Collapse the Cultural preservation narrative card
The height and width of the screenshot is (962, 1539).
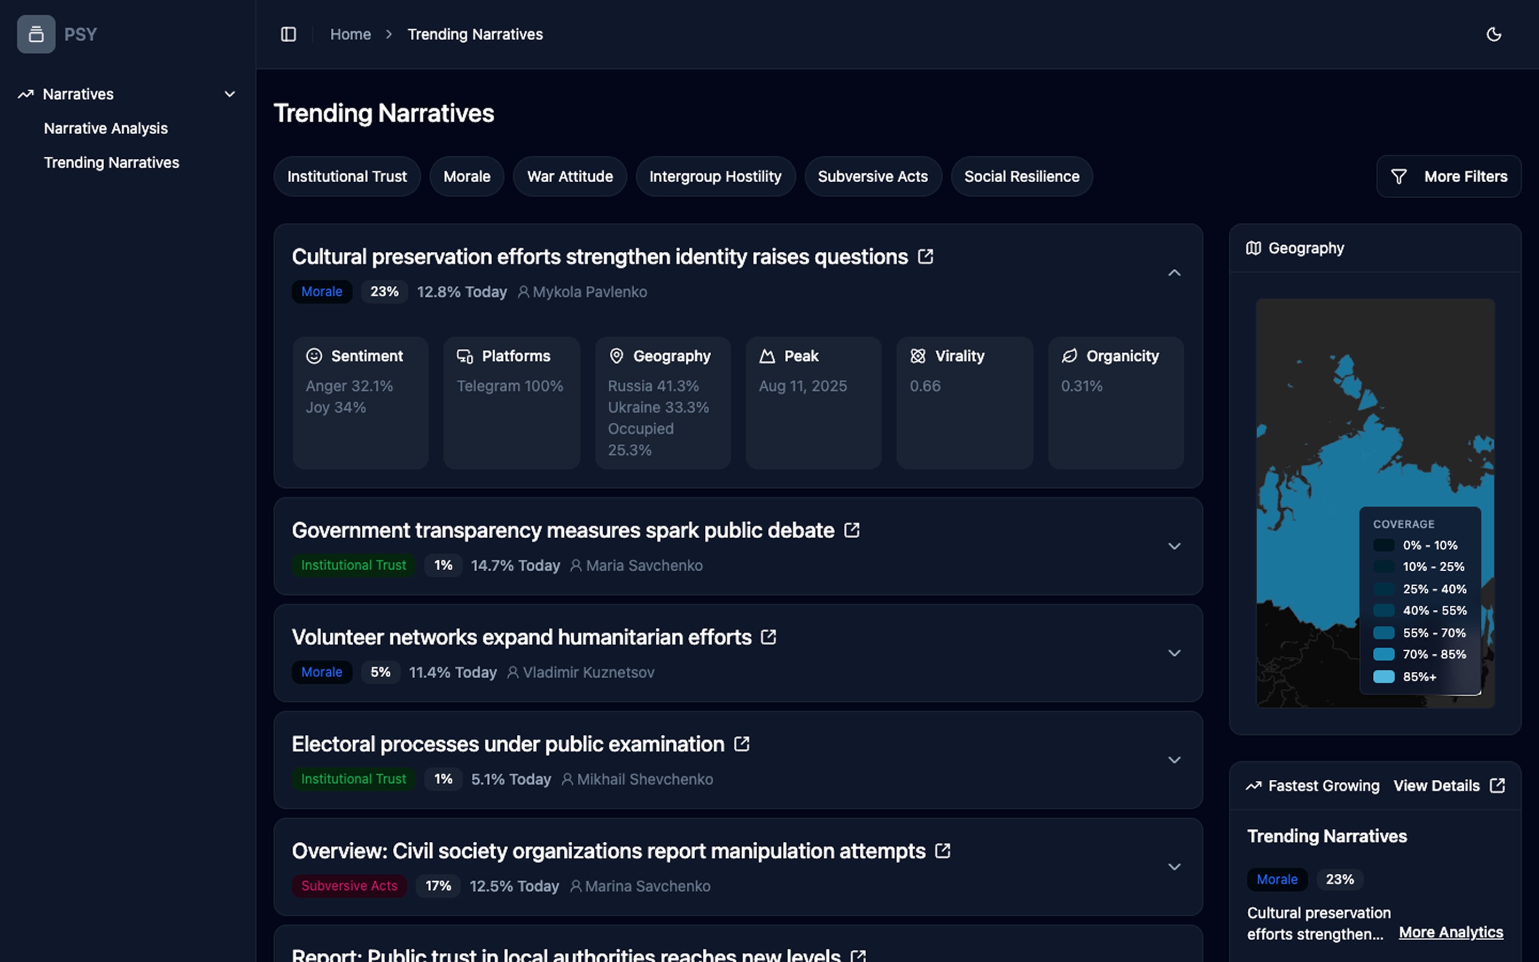(1174, 273)
